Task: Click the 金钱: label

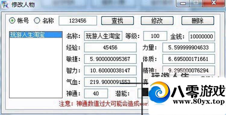Action: click(x=177, y=36)
